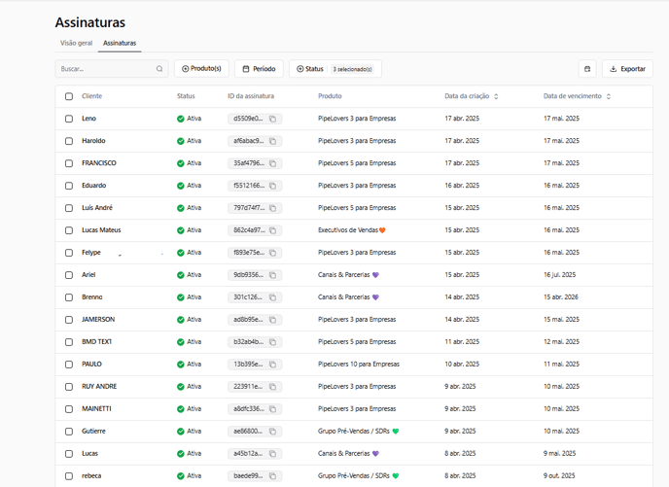Copy subscription ID 301c126 for Brenno
This screenshot has width=669, height=487.
point(272,297)
